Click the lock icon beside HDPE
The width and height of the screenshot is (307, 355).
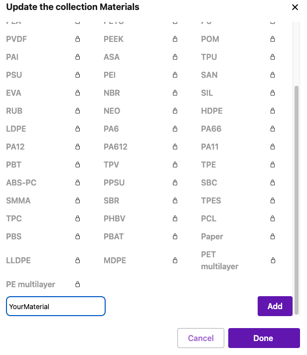pos(273,111)
